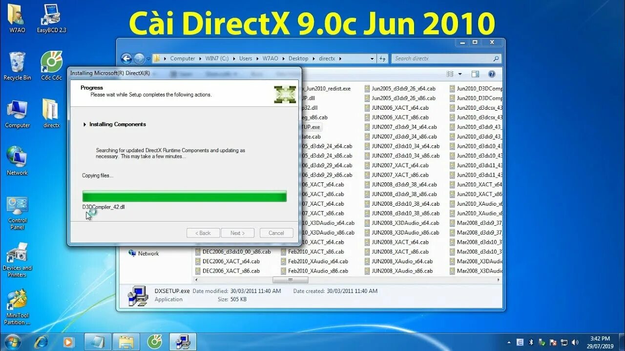Viewport: 625px width, 351px height.
Task: Expand the chevron after Desktop in the address bar
Action: 313,58
